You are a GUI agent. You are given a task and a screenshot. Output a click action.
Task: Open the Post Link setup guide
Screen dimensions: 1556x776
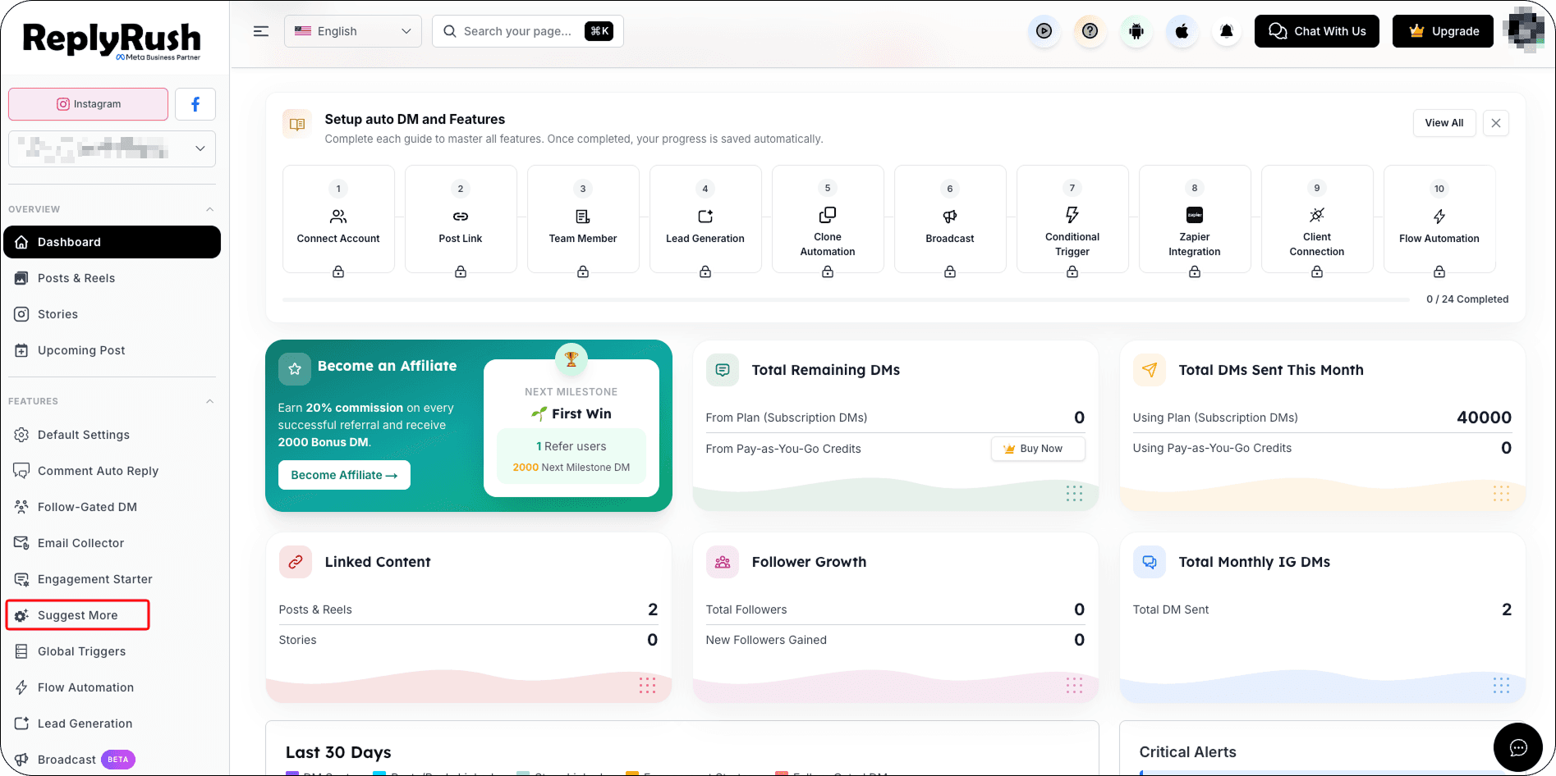pyautogui.click(x=461, y=219)
